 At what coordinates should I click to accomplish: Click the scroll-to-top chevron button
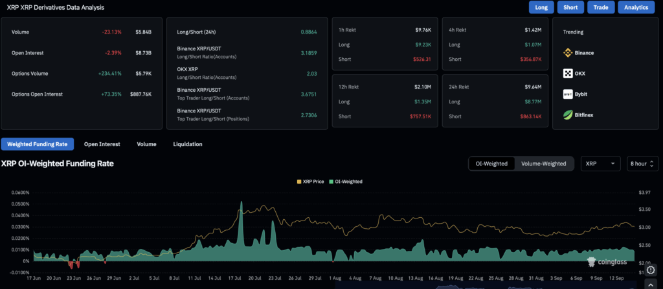651,284
